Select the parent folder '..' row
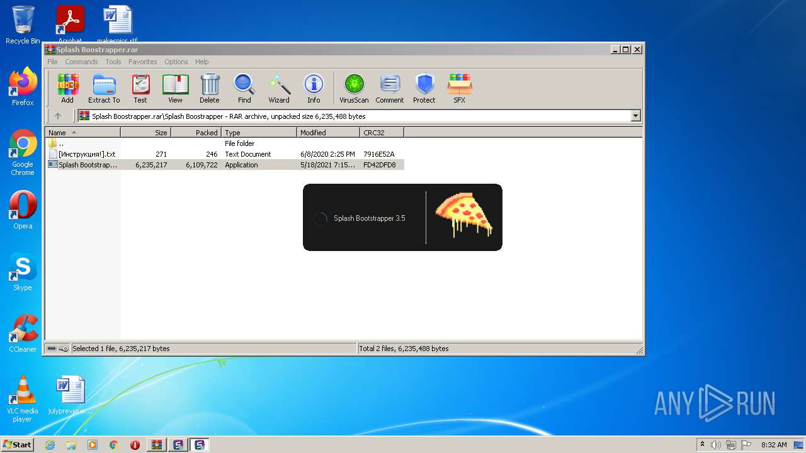Image resolution: width=806 pixels, height=453 pixels. [x=225, y=143]
